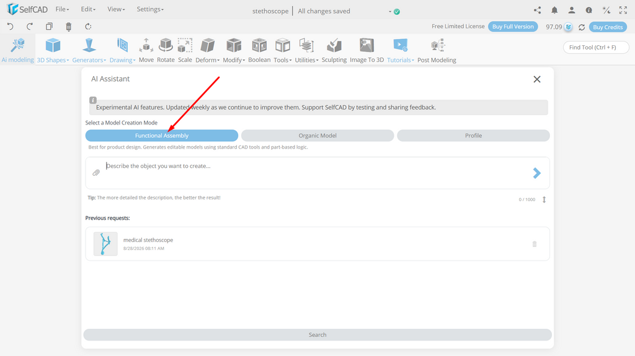Image resolution: width=635 pixels, height=356 pixels.
Task: Open the Image To 3D tool
Action: [x=366, y=50]
